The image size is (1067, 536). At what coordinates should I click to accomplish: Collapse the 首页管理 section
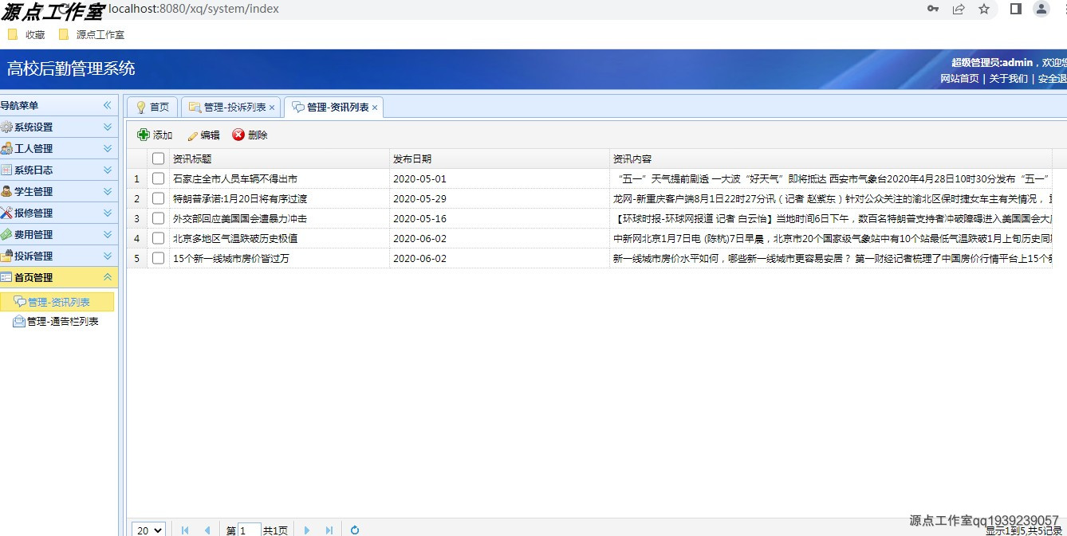[108, 277]
